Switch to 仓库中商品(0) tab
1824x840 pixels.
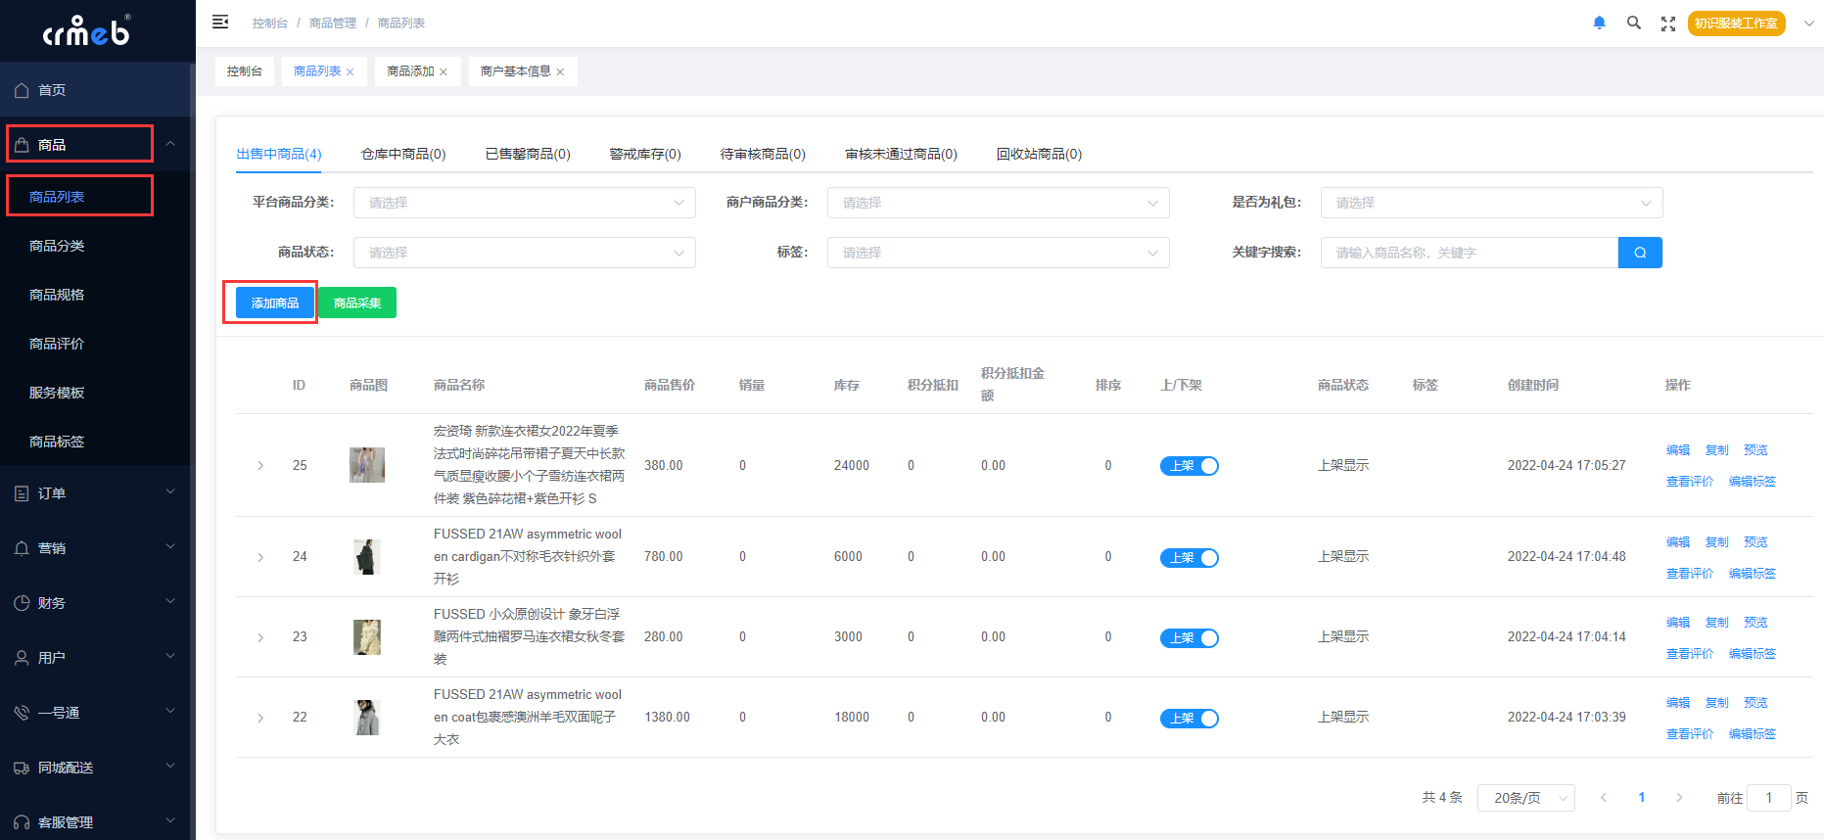[x=403, y=154]
